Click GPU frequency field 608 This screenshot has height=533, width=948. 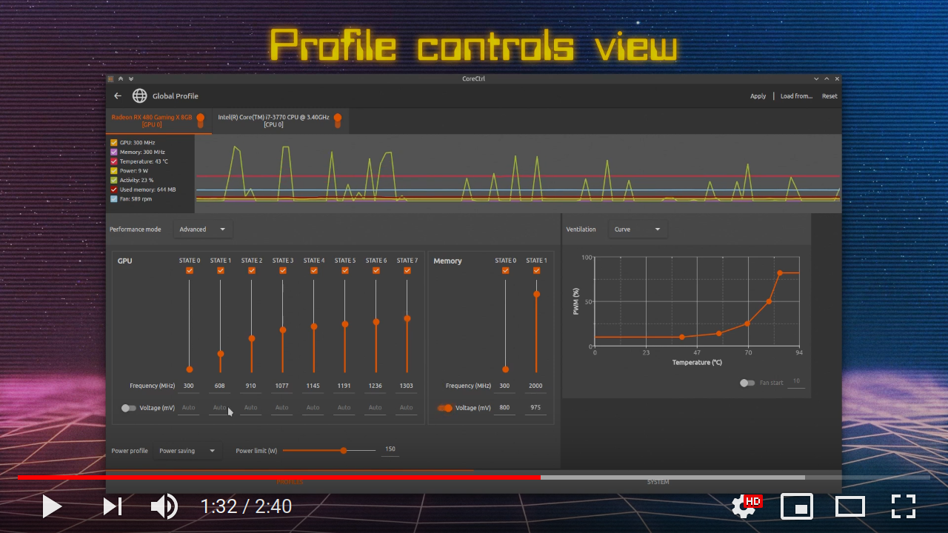220,386
